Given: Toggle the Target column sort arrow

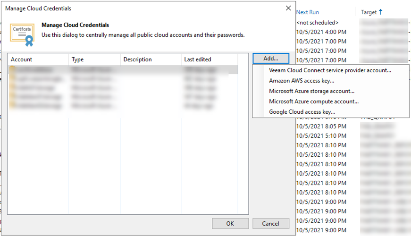Looking at the screenshot, I should point(381,12).
